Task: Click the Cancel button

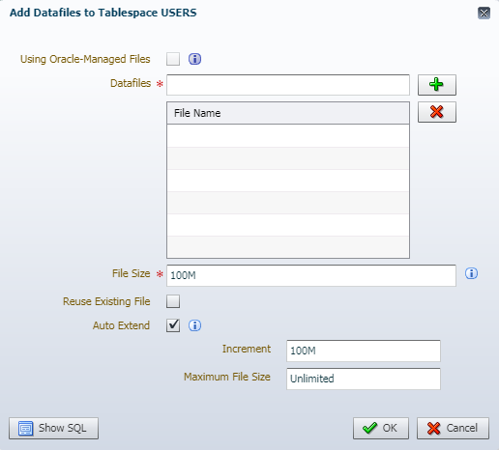Action: [x=453, y=428]
